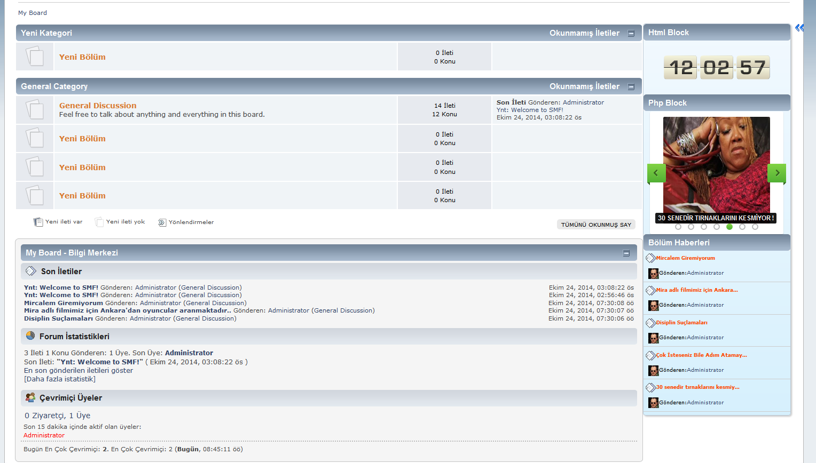Click the avatar under 30 senedir tırnaklarını

(x=654, y=403)
